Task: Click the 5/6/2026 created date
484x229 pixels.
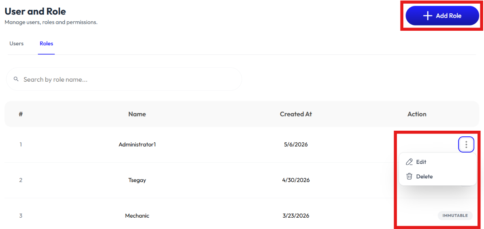Action: 296,144
